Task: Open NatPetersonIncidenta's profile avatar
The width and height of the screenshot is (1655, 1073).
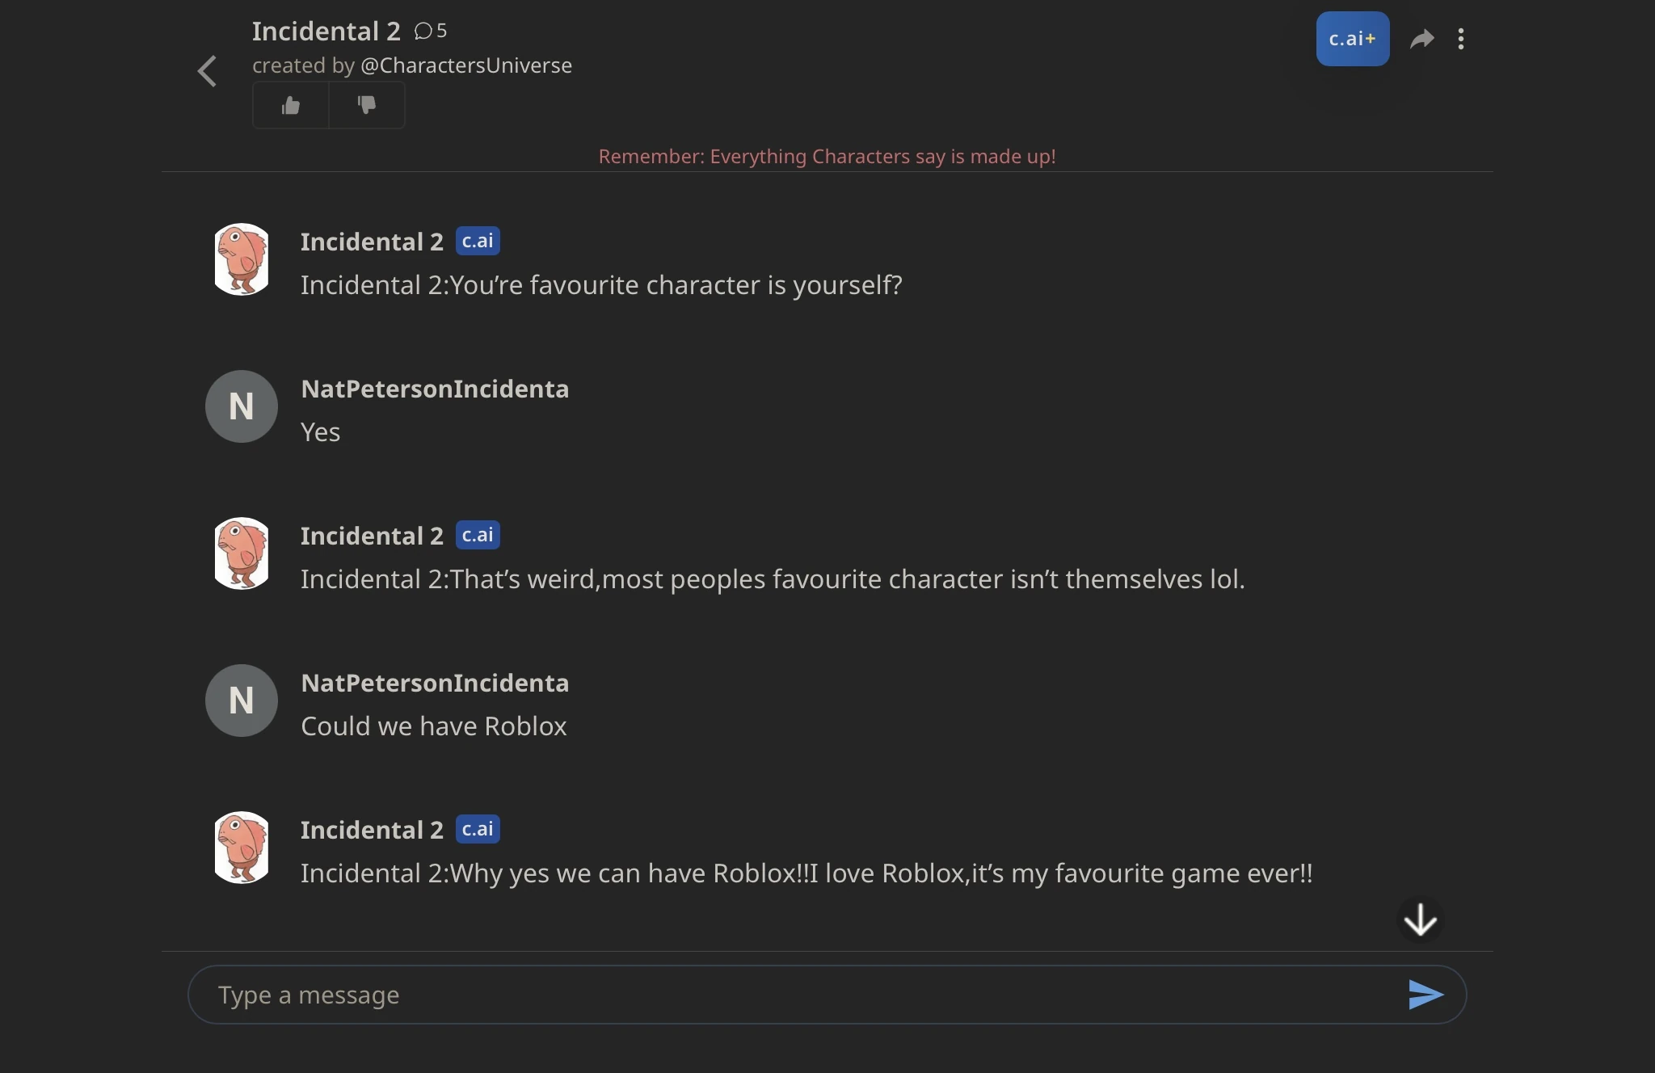Action: 241,406
